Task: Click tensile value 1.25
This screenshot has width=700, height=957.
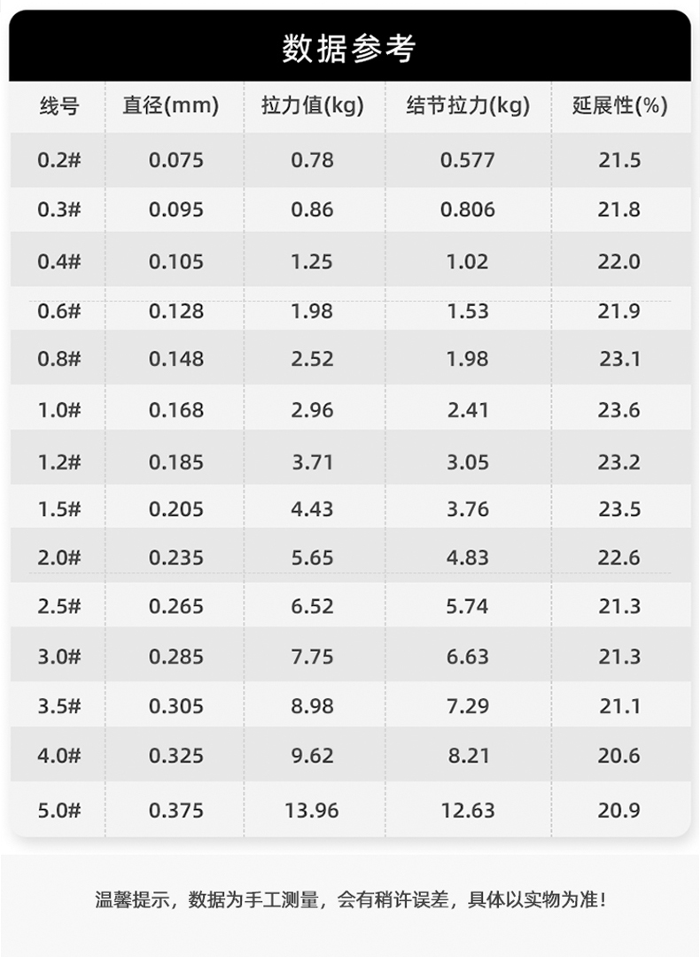Action: [312, 261]
